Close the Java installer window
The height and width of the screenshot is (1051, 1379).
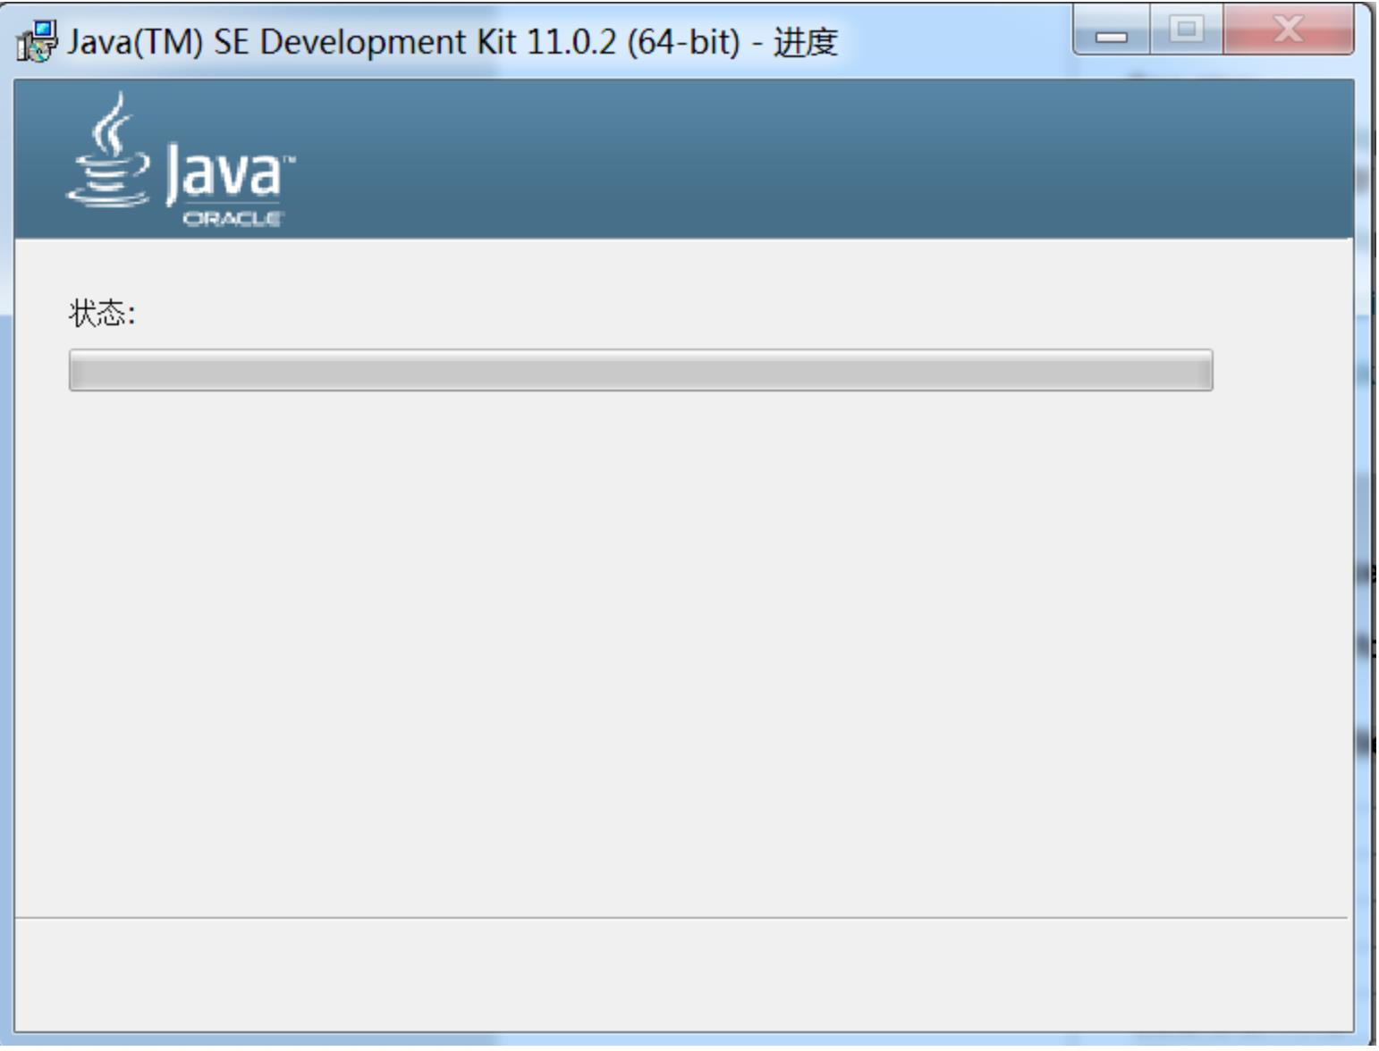tap(1288, 30)
